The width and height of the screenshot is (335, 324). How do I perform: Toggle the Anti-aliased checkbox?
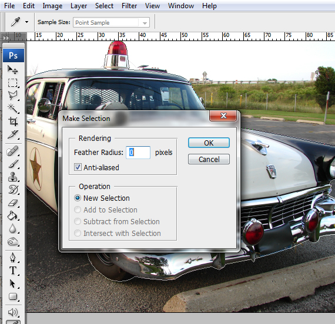[x=78, y=167]
